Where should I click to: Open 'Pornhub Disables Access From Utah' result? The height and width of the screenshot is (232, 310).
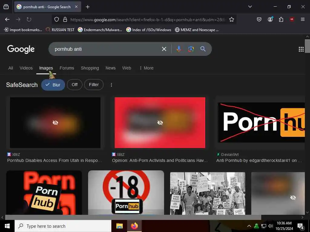pos(54,160)
